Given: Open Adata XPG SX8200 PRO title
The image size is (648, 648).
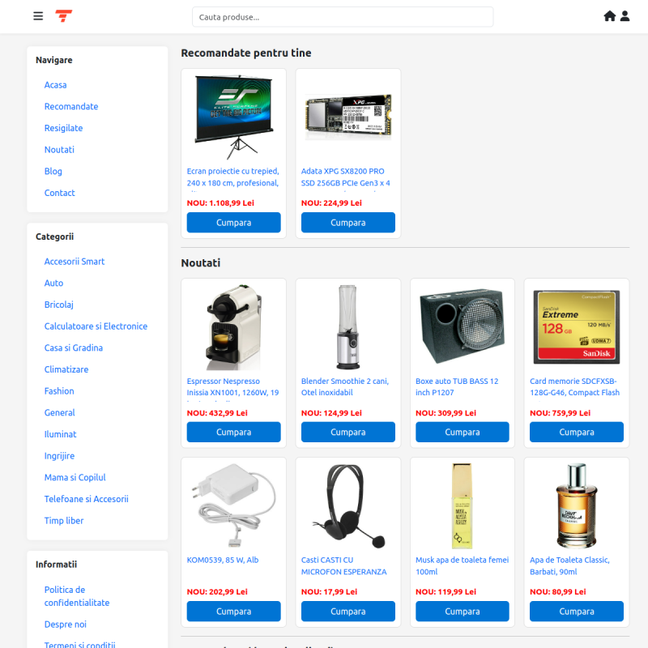Looking at the screenshot, I should 346,177.
